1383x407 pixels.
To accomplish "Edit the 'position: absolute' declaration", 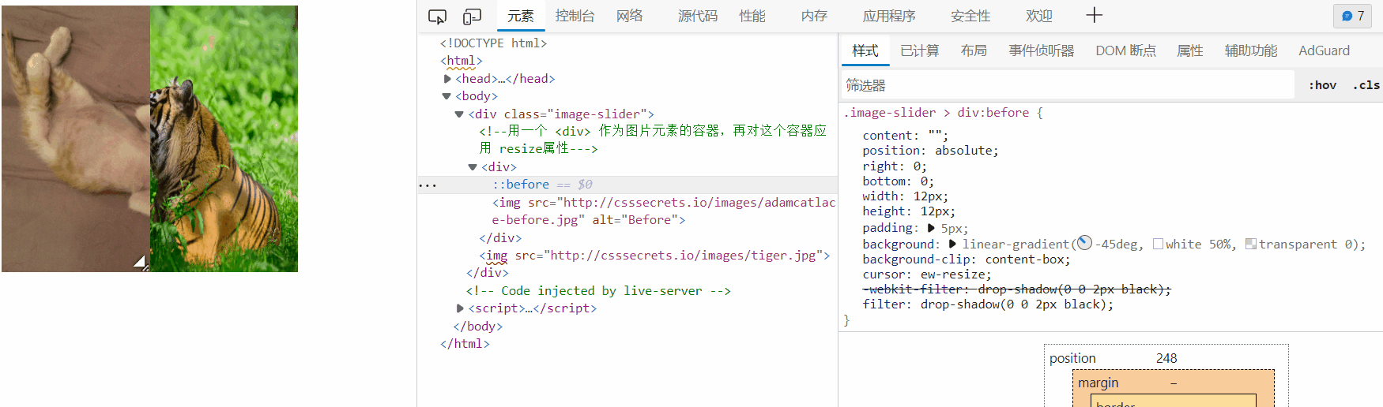I will [x=930, y=151].
